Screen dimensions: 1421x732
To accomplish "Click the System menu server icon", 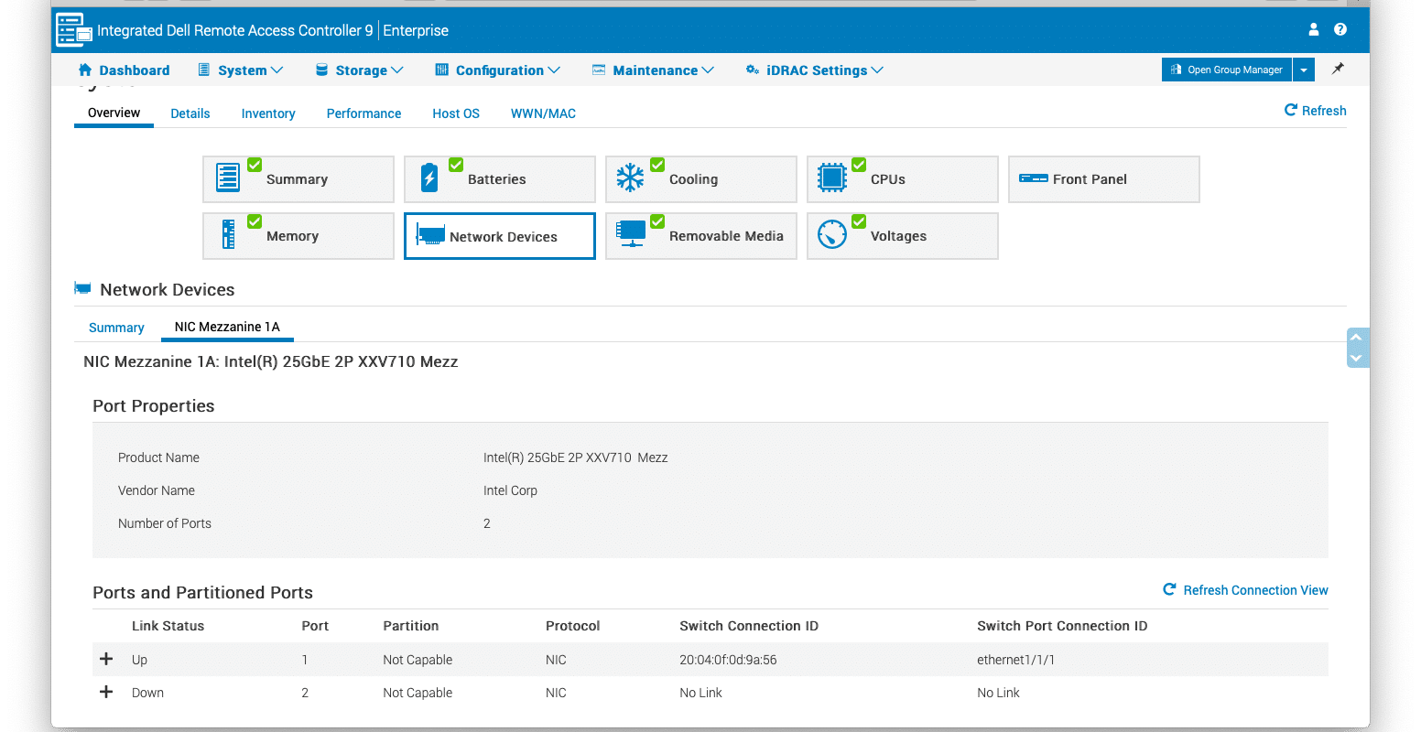I will click(x=204, y=70).
